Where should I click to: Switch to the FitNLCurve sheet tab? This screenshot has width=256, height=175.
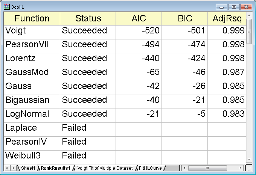point(150,168)
